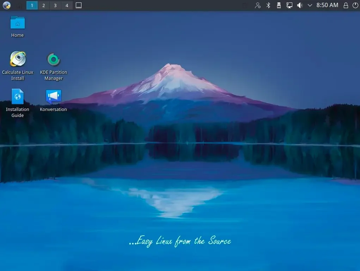Screen dimensions: 360x271
Task: Click the "Home" label text
Action: (17, 35)
